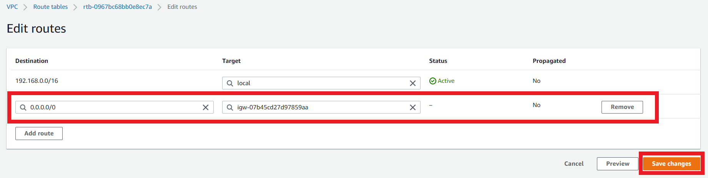Save changes to the routes
Image resolution: width=708 pixels, height=178 pixels.
pos(671,164)
